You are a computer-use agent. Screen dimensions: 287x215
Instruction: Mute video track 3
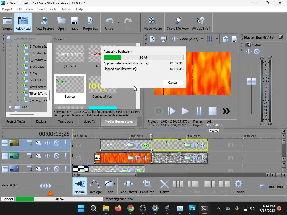tap(57, 169)
